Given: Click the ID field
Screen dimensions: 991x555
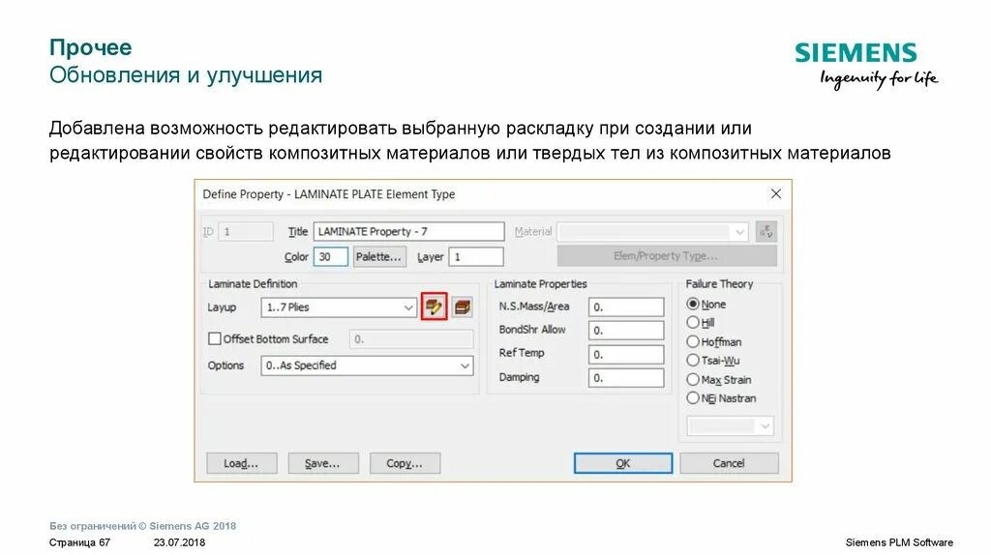Looking at the screenshot, I should [x=245, y=232].
